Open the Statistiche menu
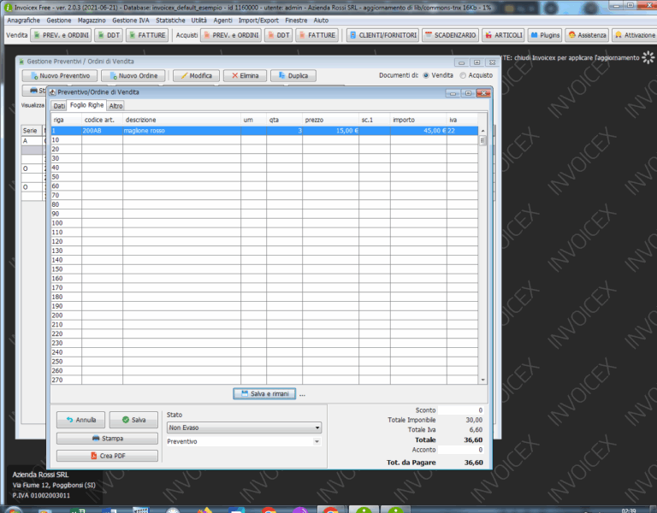 click(170, 21)
